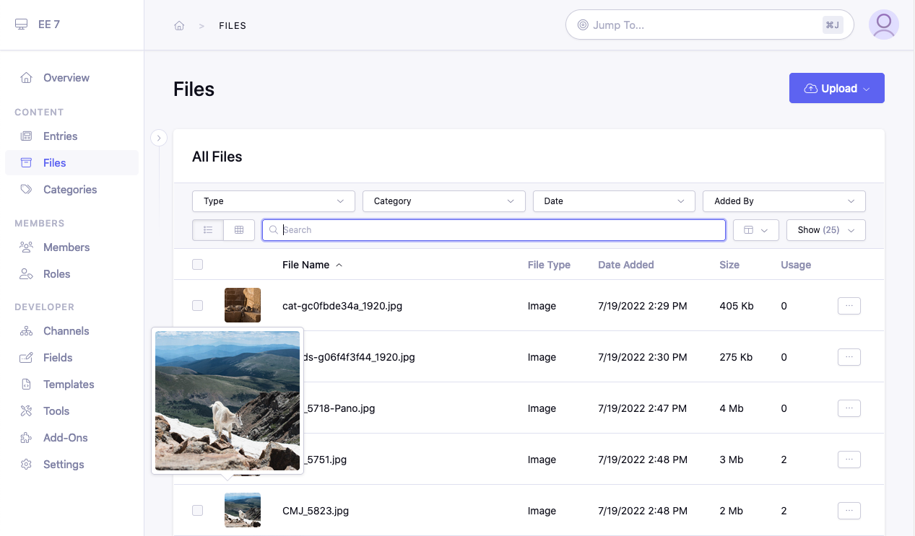The image size is (915, 536).
Task: Click the Settings gear icon
Action: (26, 465)
